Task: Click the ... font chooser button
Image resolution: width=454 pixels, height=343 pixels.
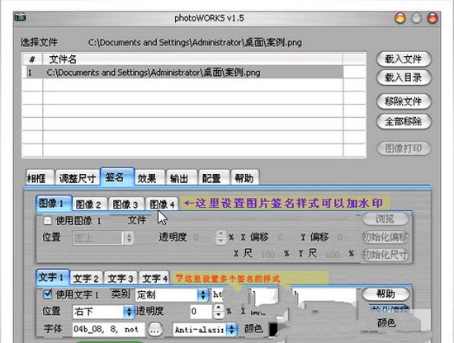Action: (154, 330)
